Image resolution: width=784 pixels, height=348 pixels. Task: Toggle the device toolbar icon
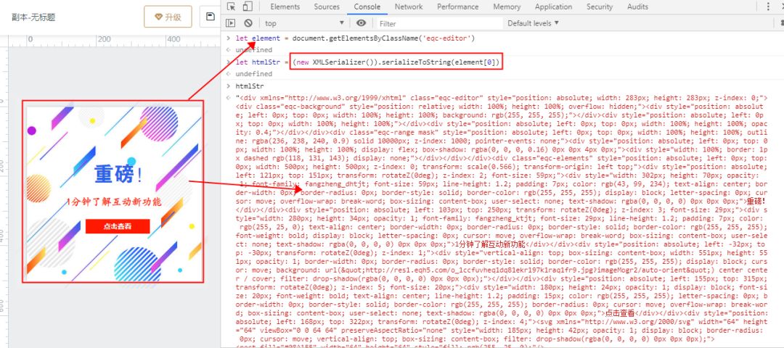click(248, 7)
